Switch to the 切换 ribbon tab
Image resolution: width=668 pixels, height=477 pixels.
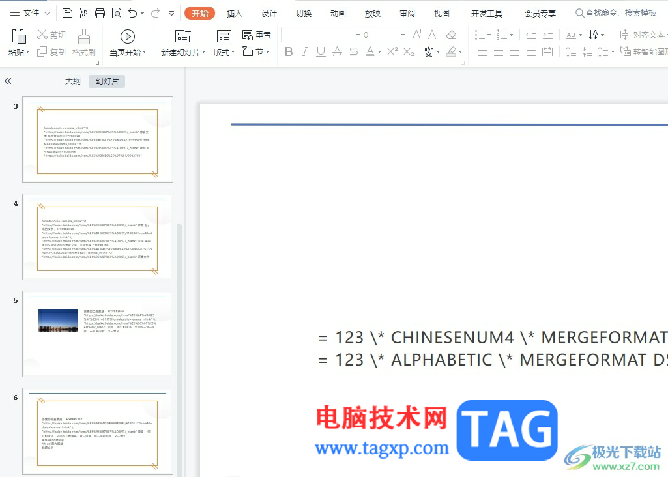303,14
